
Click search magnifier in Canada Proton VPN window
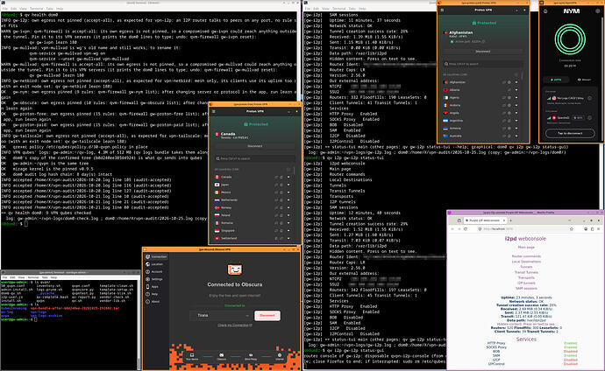[x=218, y=158]
